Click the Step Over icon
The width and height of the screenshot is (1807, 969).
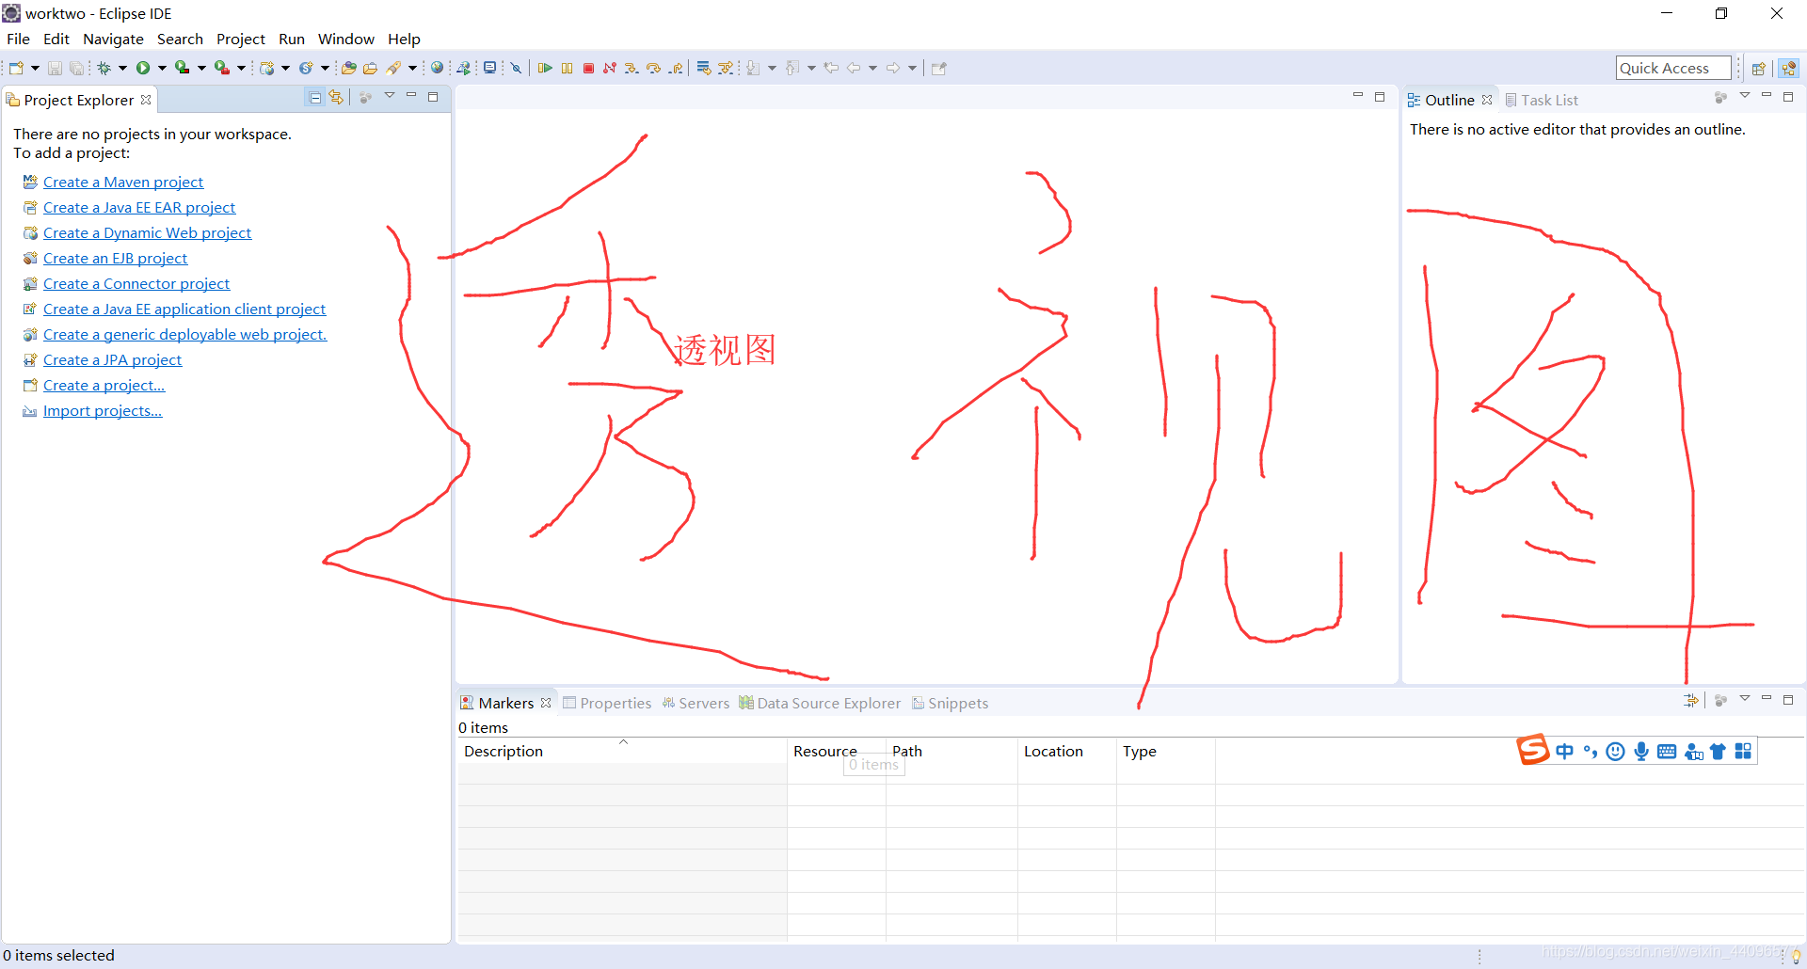point(653,68)
